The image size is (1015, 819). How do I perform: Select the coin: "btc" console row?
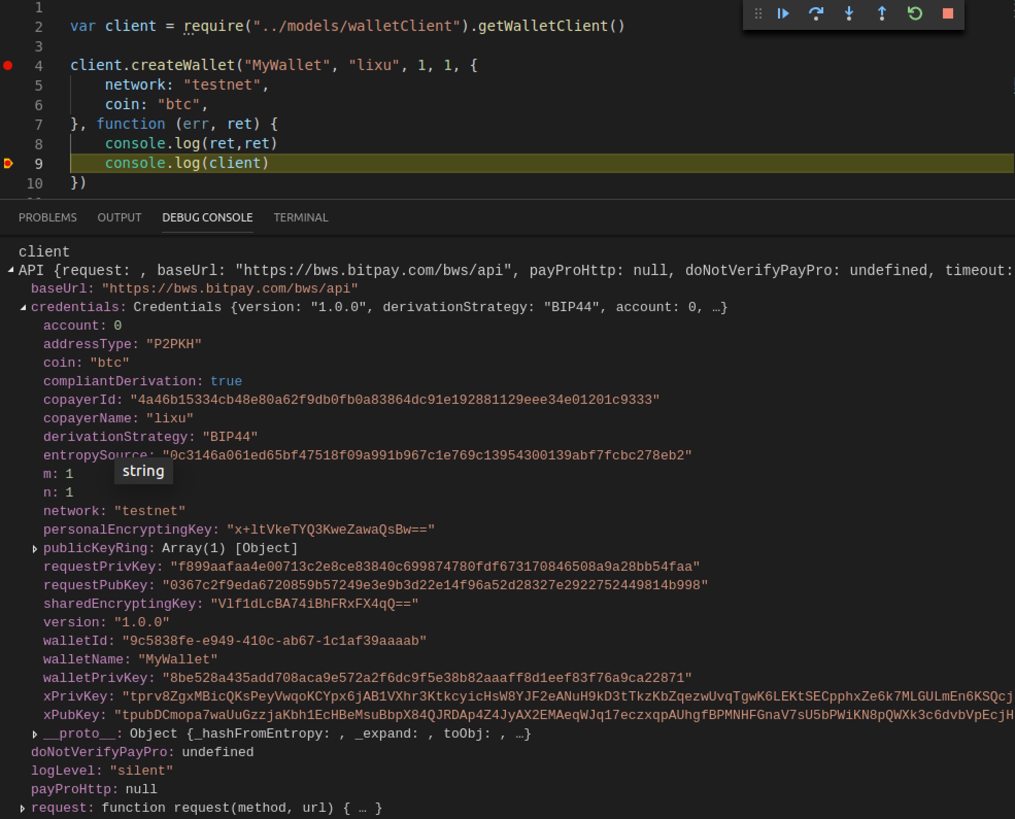tap(86, 363)
